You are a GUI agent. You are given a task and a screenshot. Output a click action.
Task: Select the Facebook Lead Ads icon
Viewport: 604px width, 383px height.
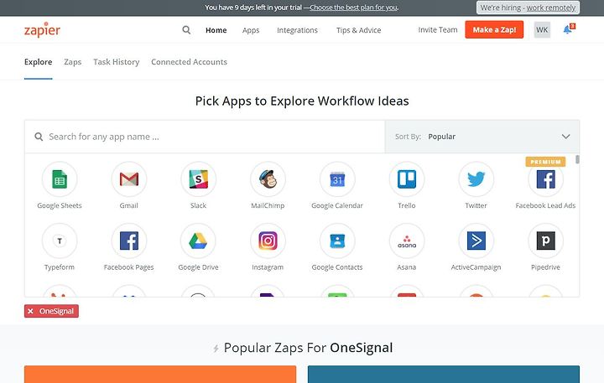coord(545,179)
